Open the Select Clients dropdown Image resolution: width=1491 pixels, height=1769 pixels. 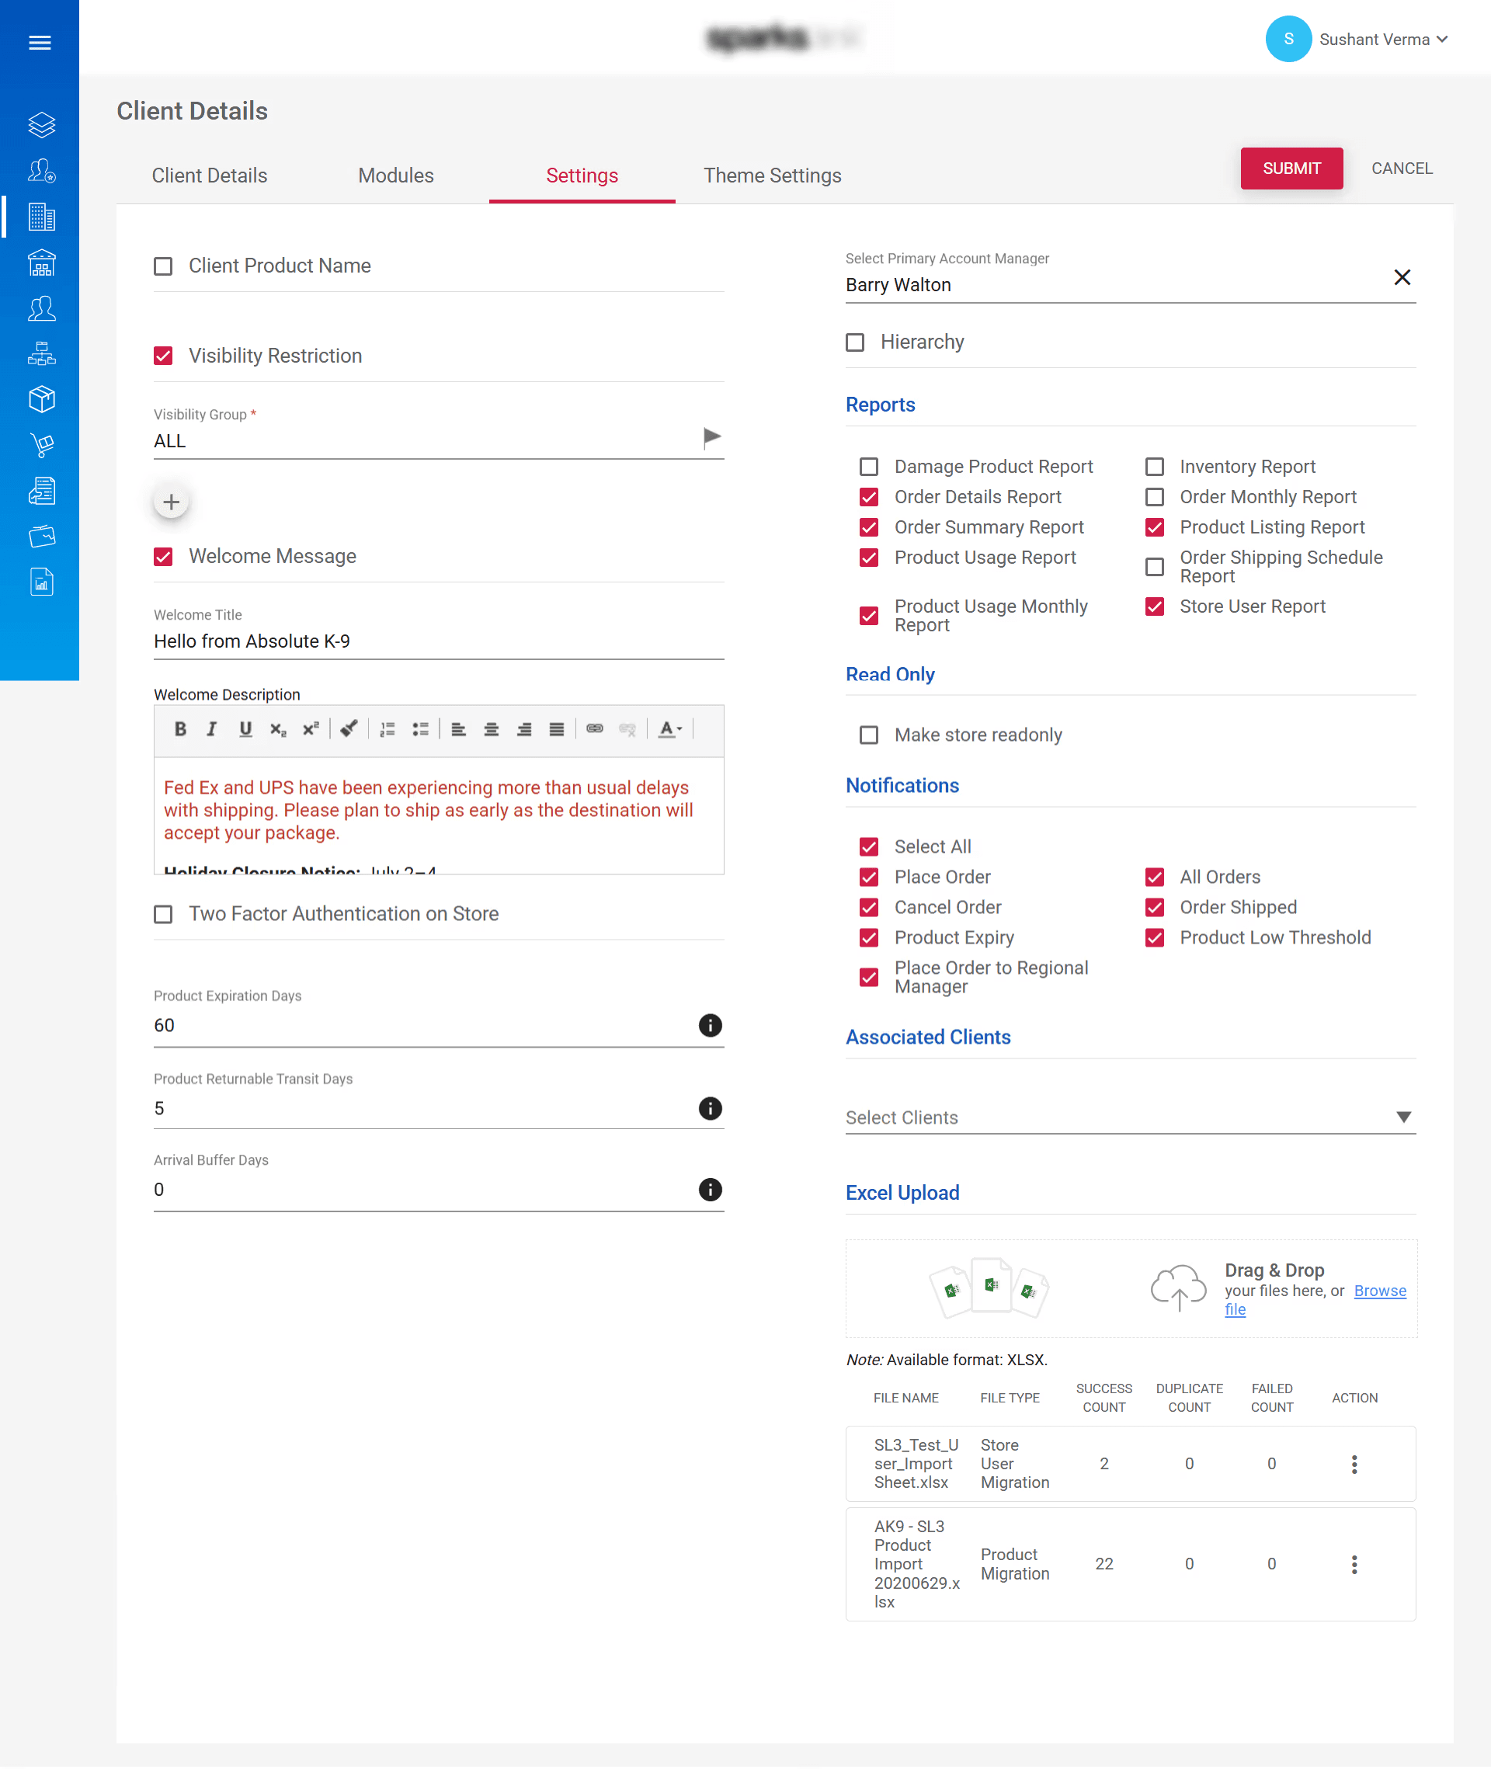[x=1404, y=1117]
